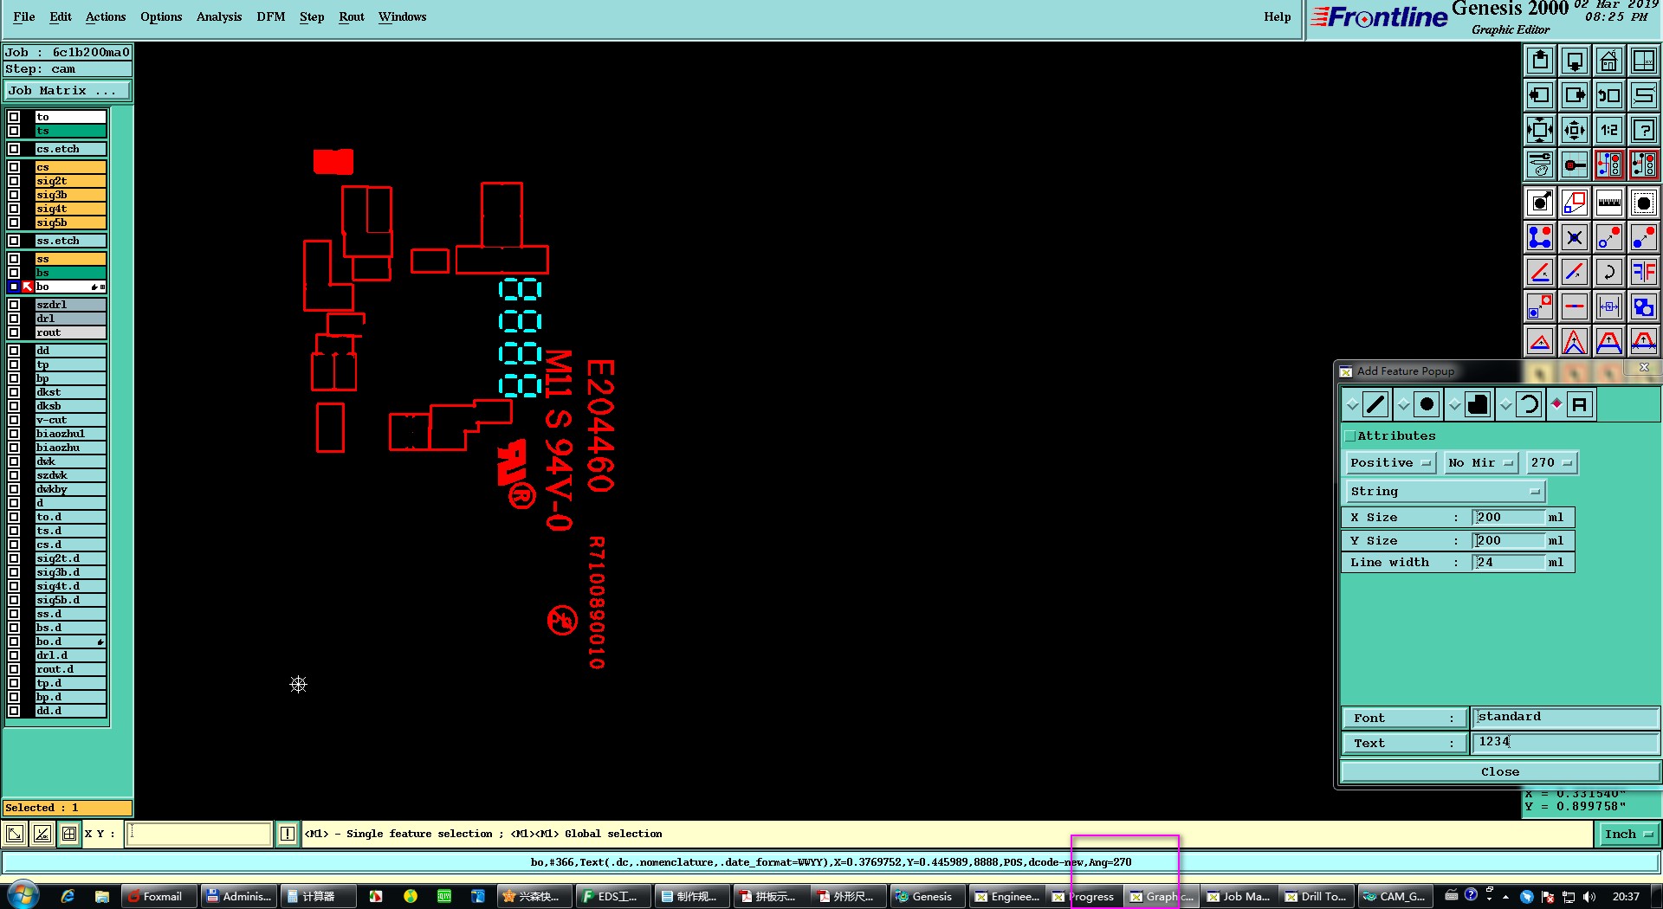
Task: Select the text feature 'A' icon
Action: [x=1580, y=404]
